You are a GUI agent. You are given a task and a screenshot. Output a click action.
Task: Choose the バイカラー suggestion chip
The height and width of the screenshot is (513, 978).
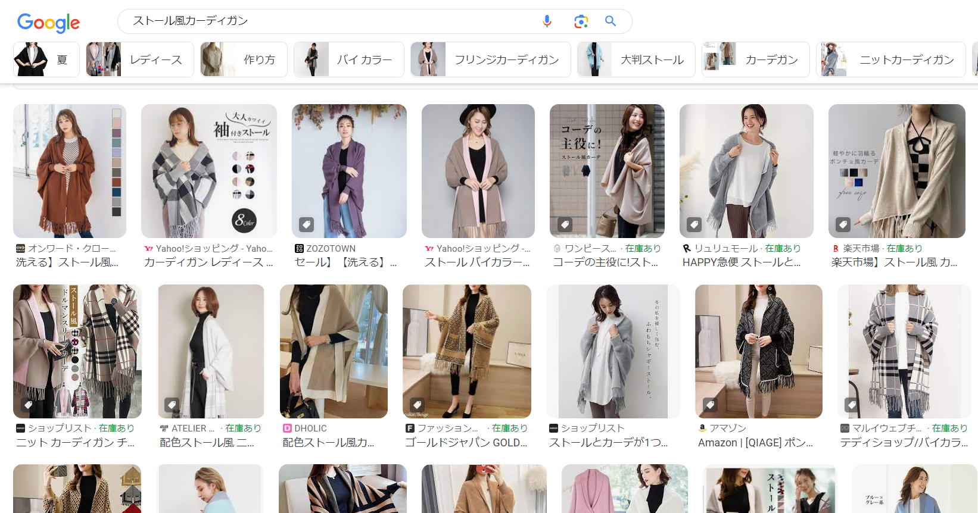[x=348, y=60]
